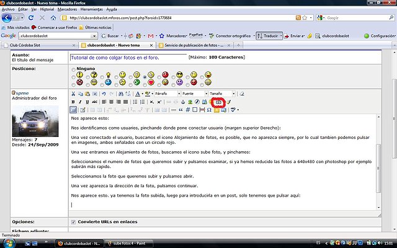
Task: Center-align text in the editor
Action: pos(111,102)
